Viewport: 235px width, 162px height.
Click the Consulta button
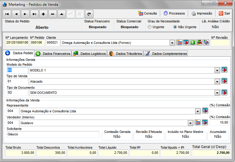coord(148,14)
